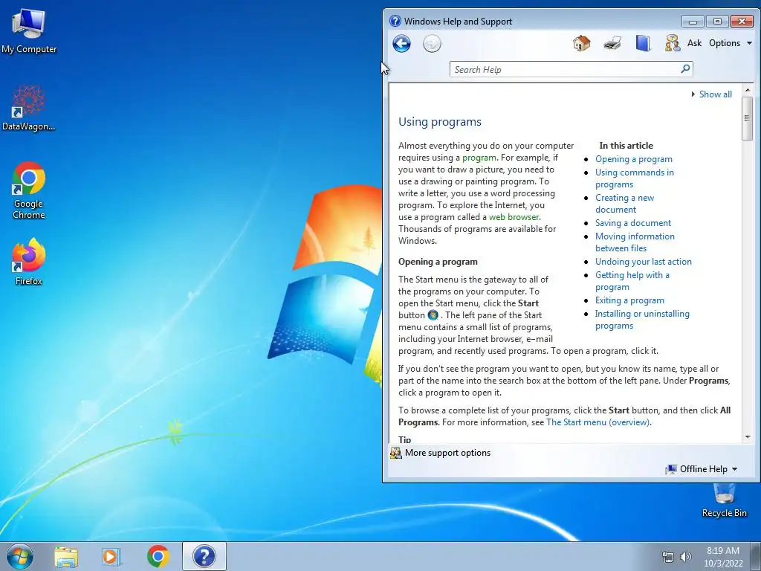Click the magnifier search button
Viewport: 761px width, 571px height.
click(685, 69)
